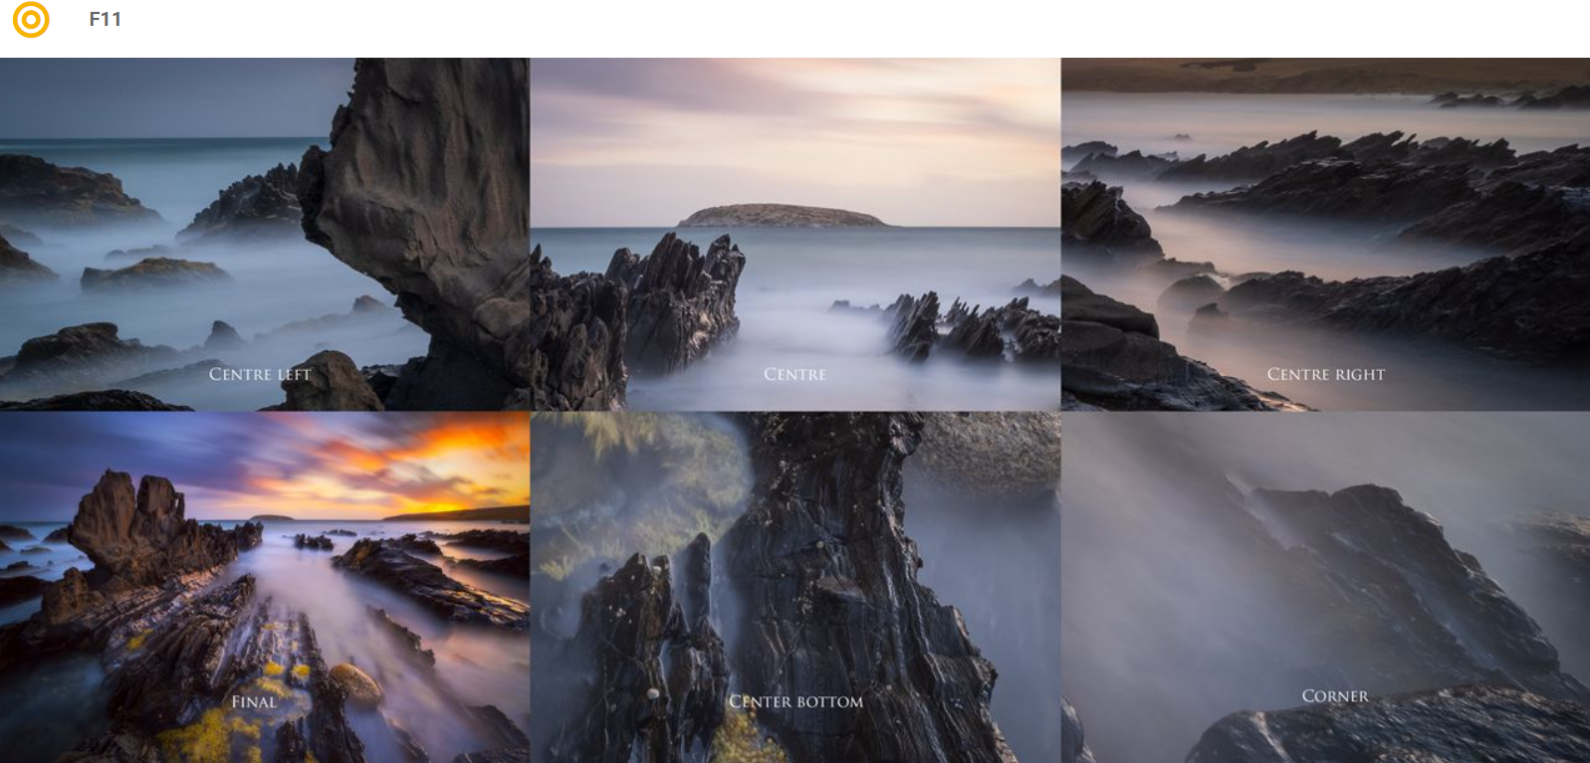Click the island on the horizon
This screenshot has height=763, width=1590.
coord(781,215)
